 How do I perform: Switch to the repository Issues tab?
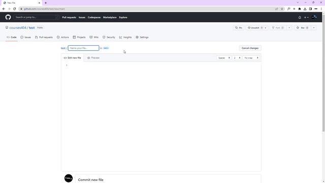point(26,37)
